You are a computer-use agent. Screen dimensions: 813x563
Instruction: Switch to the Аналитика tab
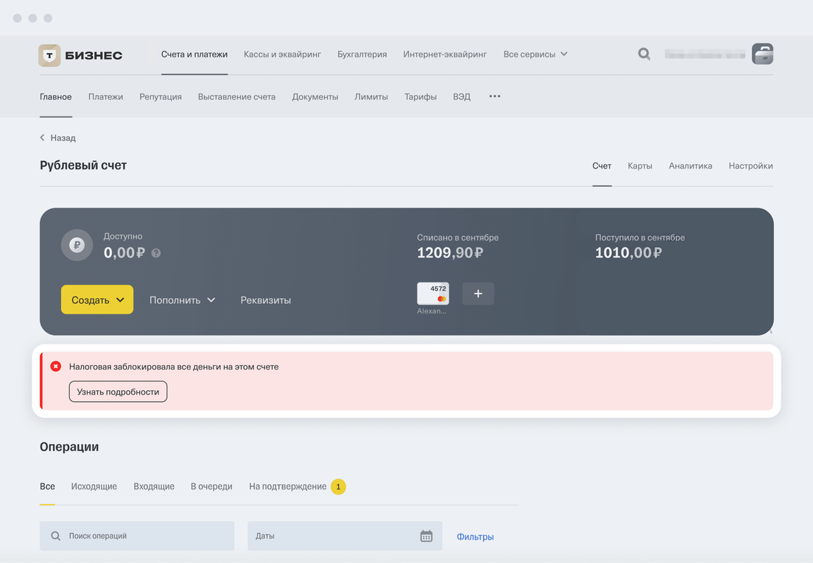(690, 166)
